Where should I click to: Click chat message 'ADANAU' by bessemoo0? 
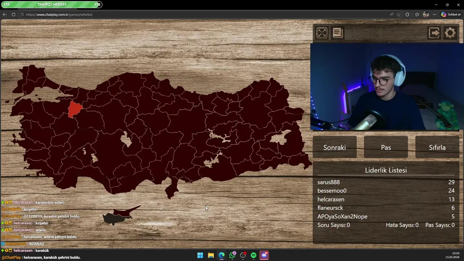37,244
